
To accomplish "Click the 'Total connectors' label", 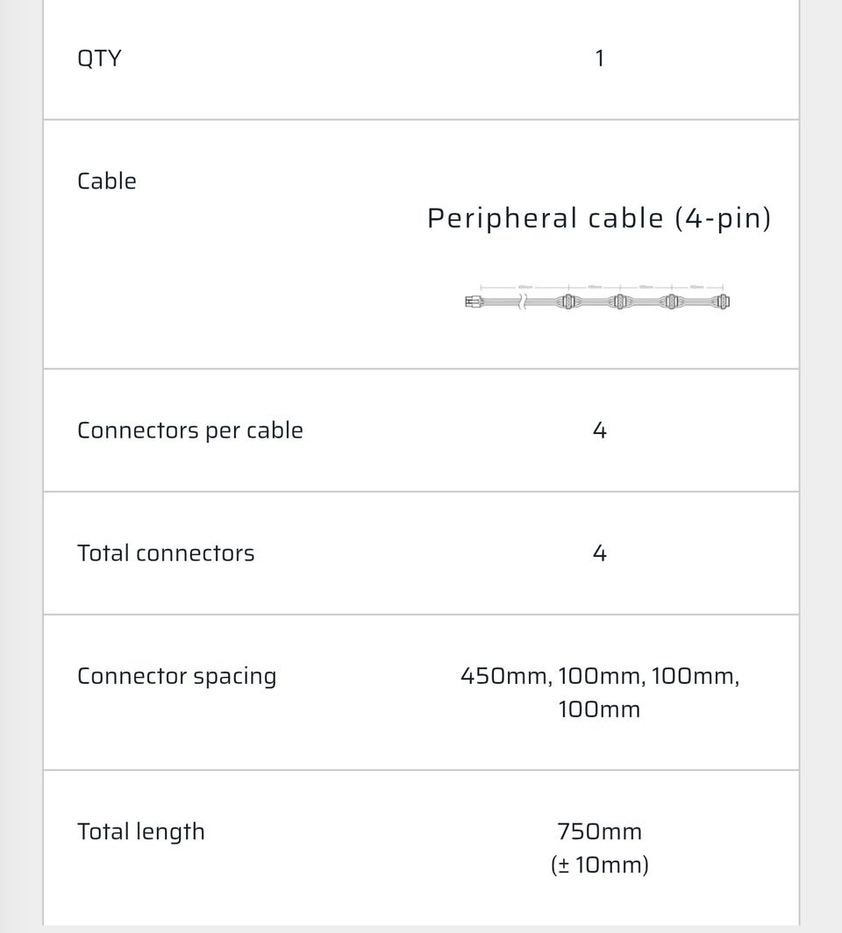I will pos(166,553).
